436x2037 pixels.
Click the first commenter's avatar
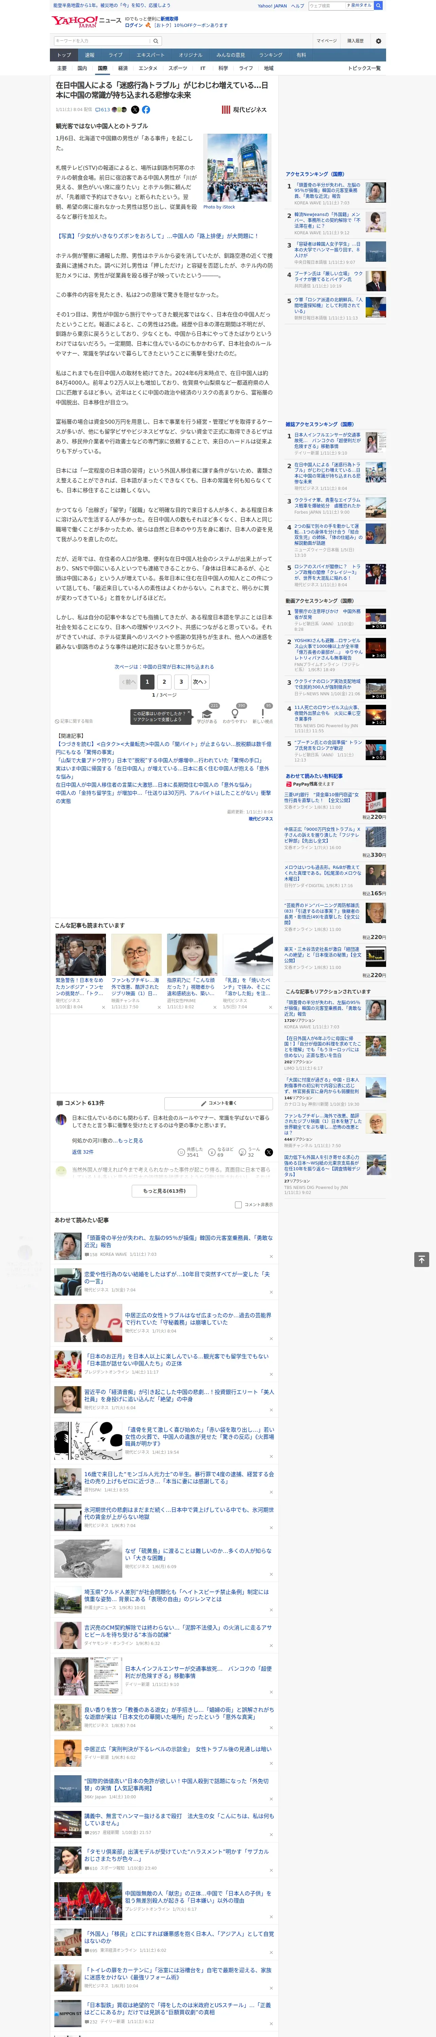point(61,1120)
